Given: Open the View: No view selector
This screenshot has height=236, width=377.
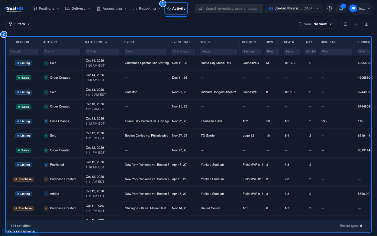Looking at the screenshot, I should [x=315, y=24].
